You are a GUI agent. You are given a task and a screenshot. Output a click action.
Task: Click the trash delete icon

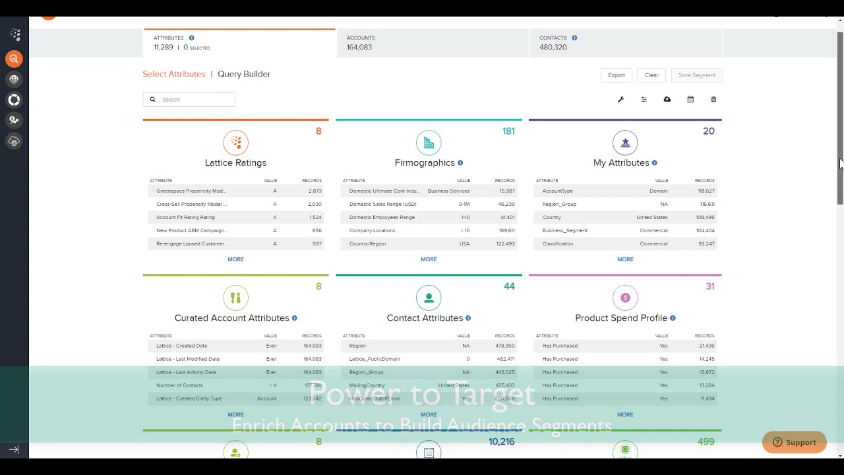pos(713,100)
